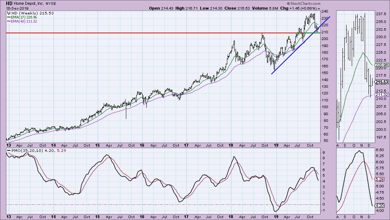Click the bold HD ticker symbol in title
The height and width of the screenshot is (220, 390).
tap(9, 3)
